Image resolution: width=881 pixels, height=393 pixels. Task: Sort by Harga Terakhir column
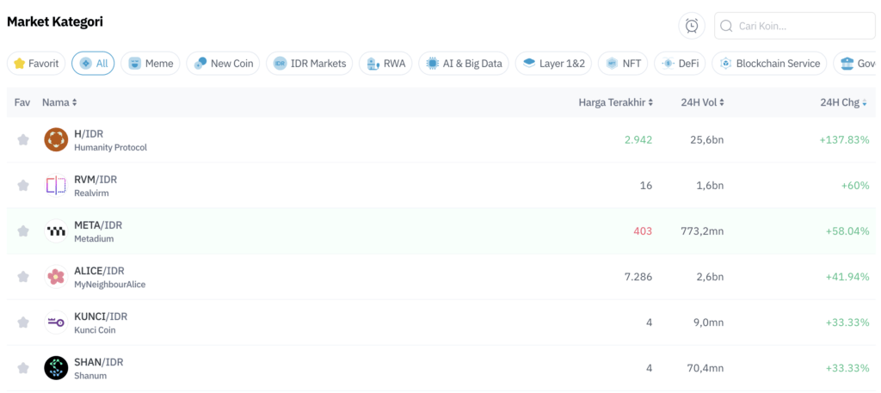(615, 102)
